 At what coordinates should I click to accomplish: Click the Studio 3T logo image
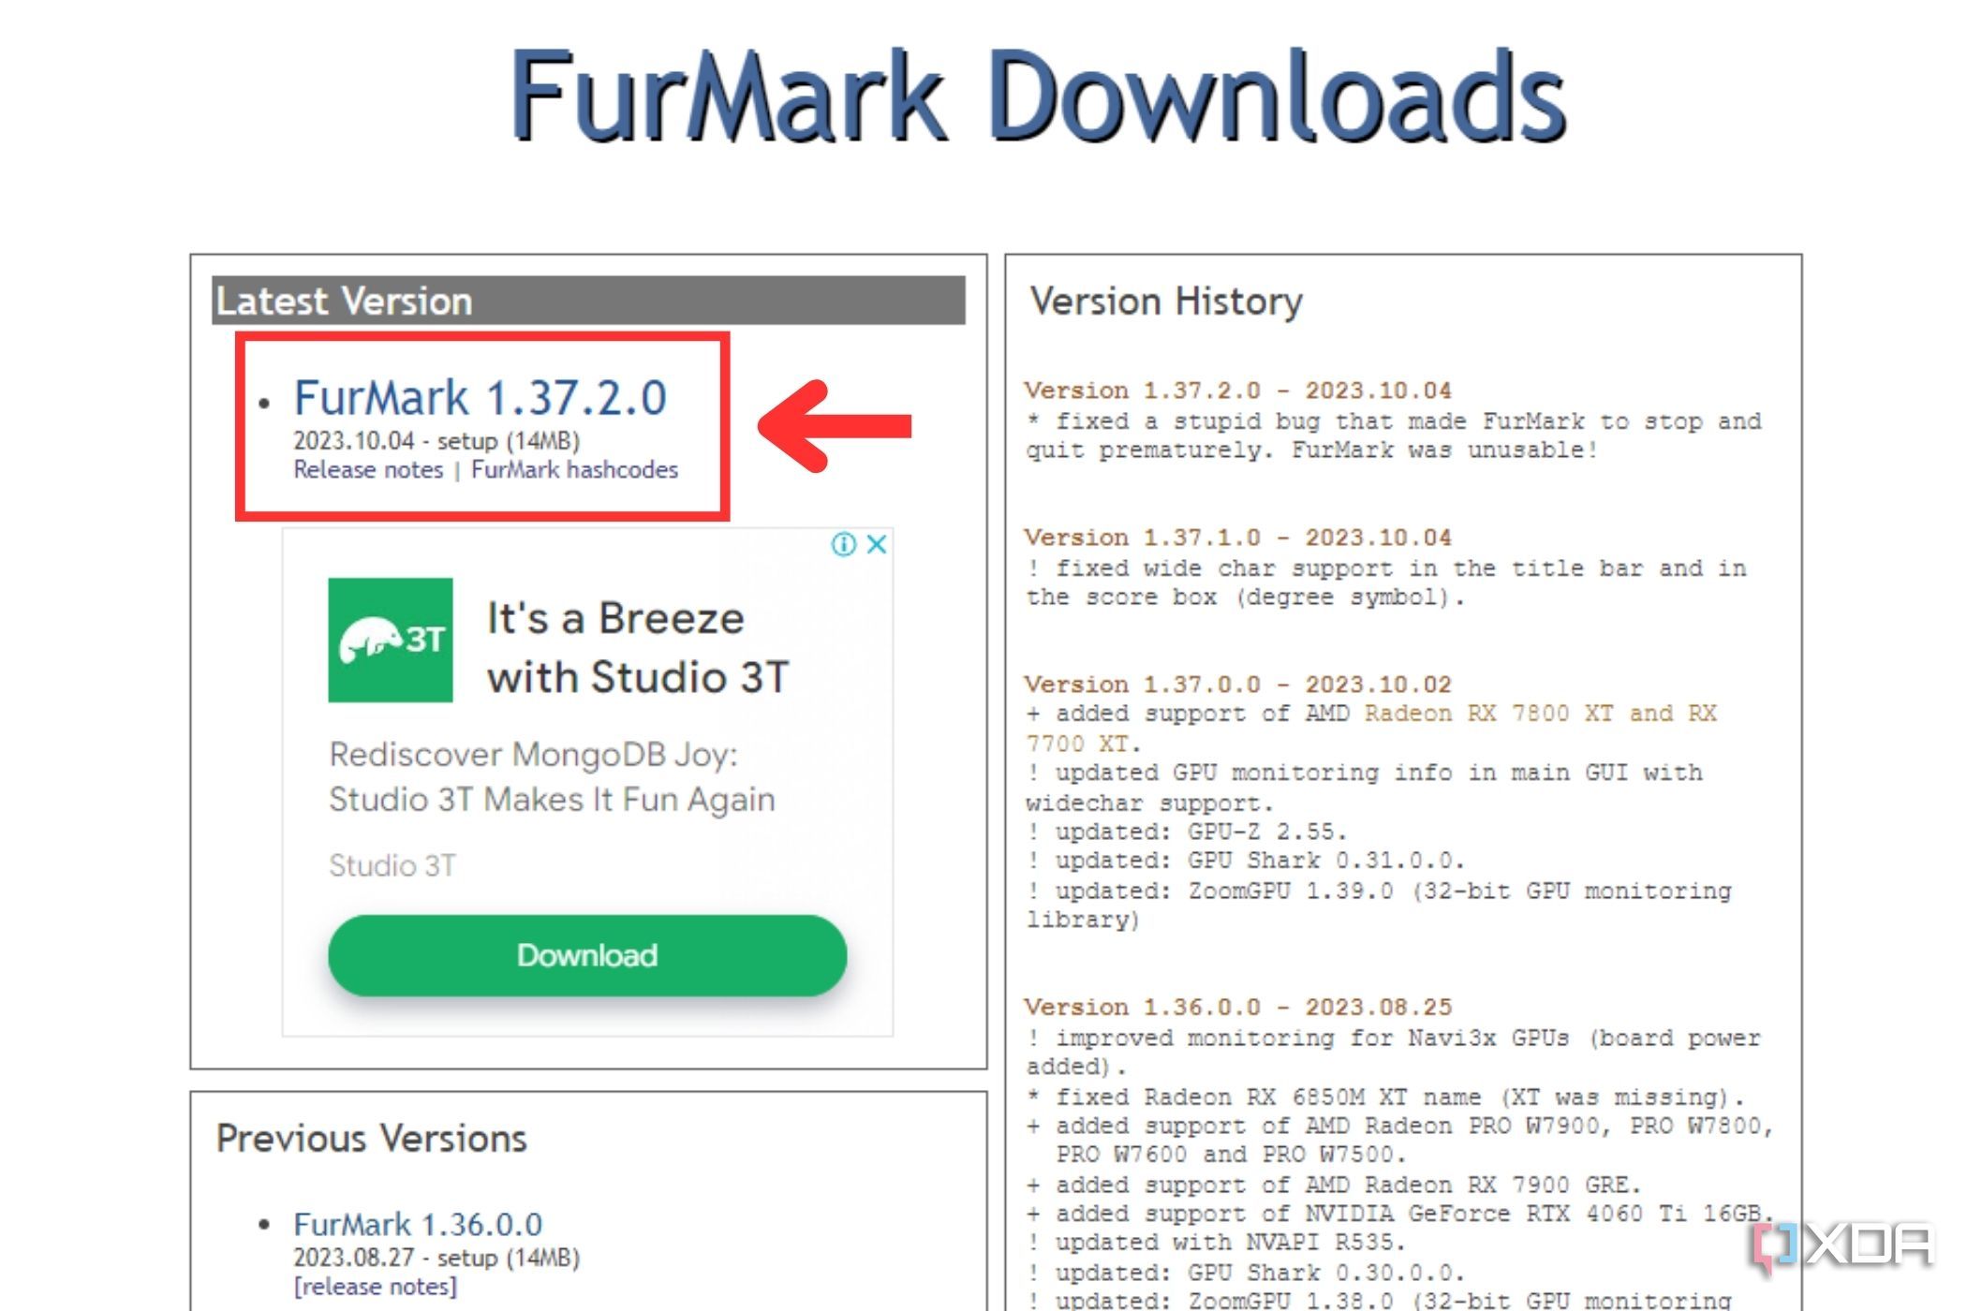pos(391,641)
